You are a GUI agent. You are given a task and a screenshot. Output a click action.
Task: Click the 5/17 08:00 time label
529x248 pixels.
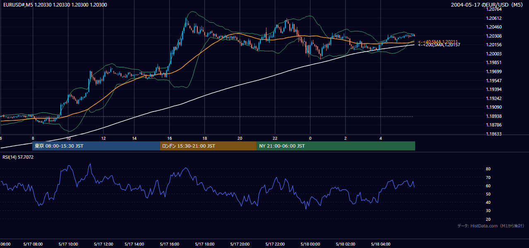tap(33, 244)
